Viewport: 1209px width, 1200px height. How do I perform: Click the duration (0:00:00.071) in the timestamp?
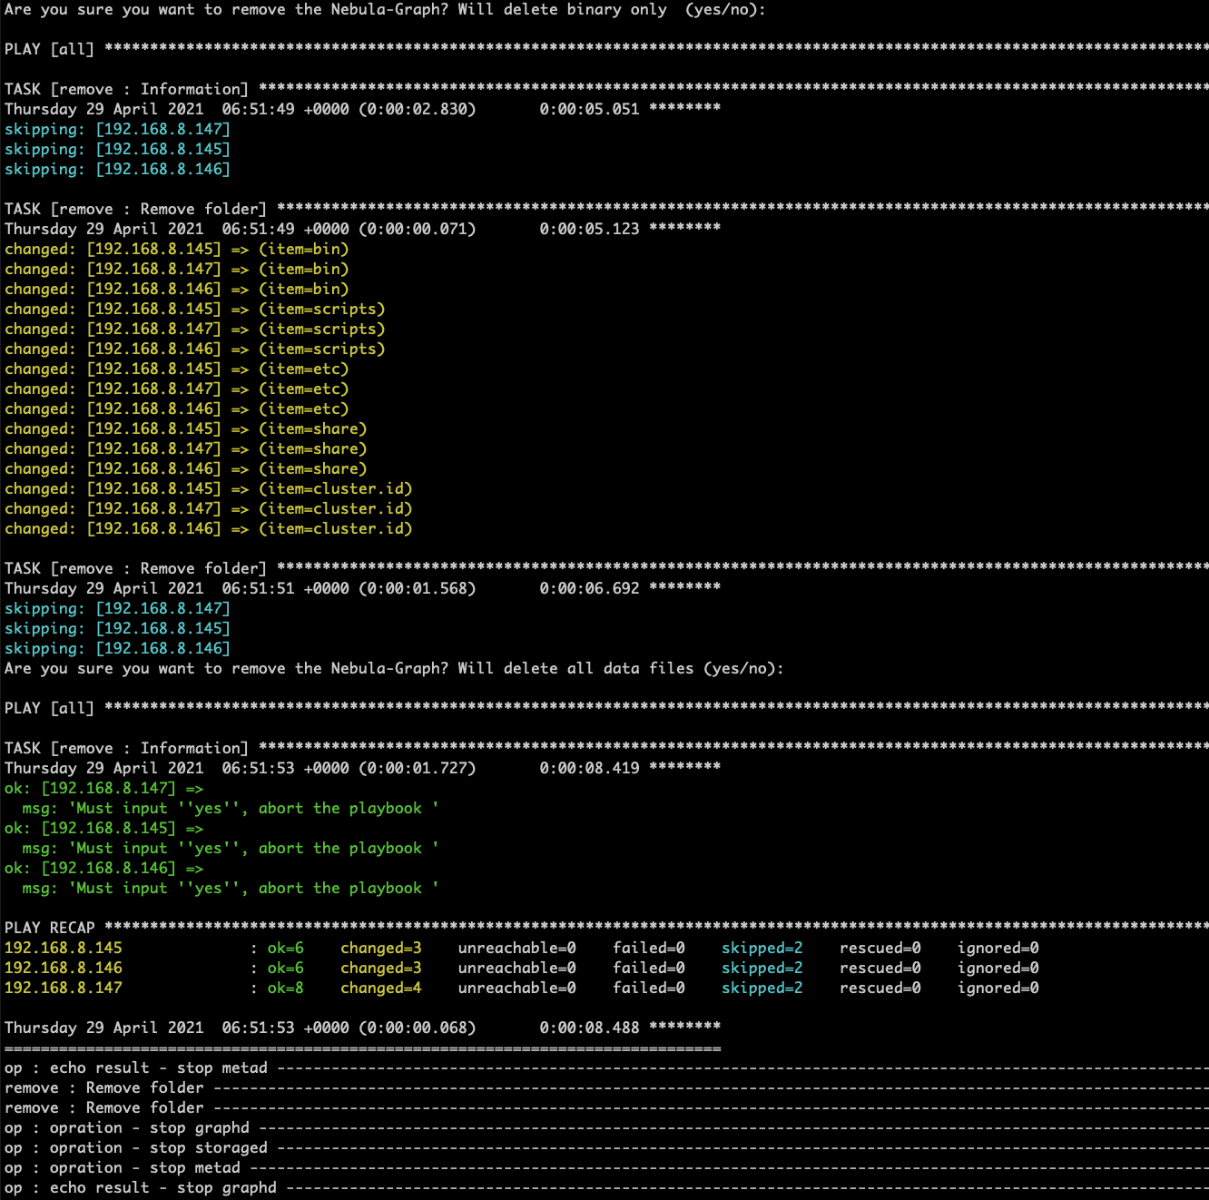(x=418, y=229)
